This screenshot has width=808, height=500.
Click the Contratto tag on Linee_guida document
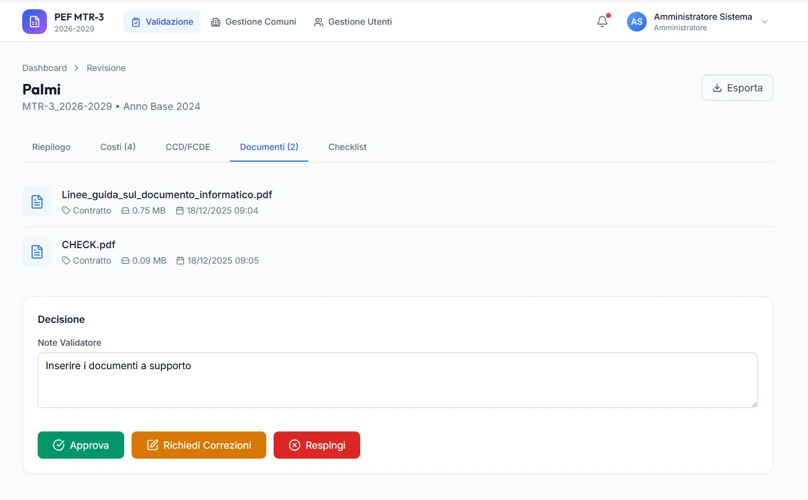click(x=87, y=210)
